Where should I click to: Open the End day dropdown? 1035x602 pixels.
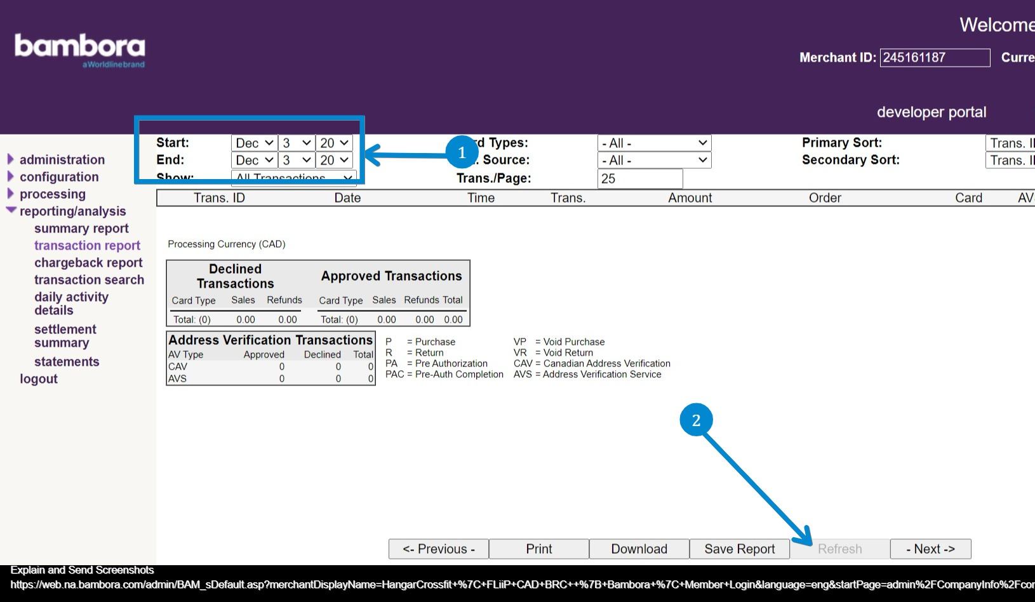point(297,161)
